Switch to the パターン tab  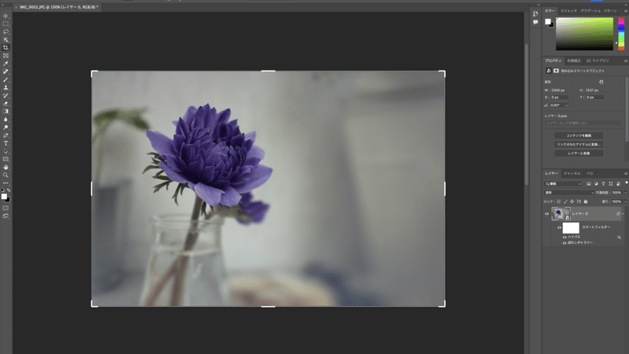point(611,11)
